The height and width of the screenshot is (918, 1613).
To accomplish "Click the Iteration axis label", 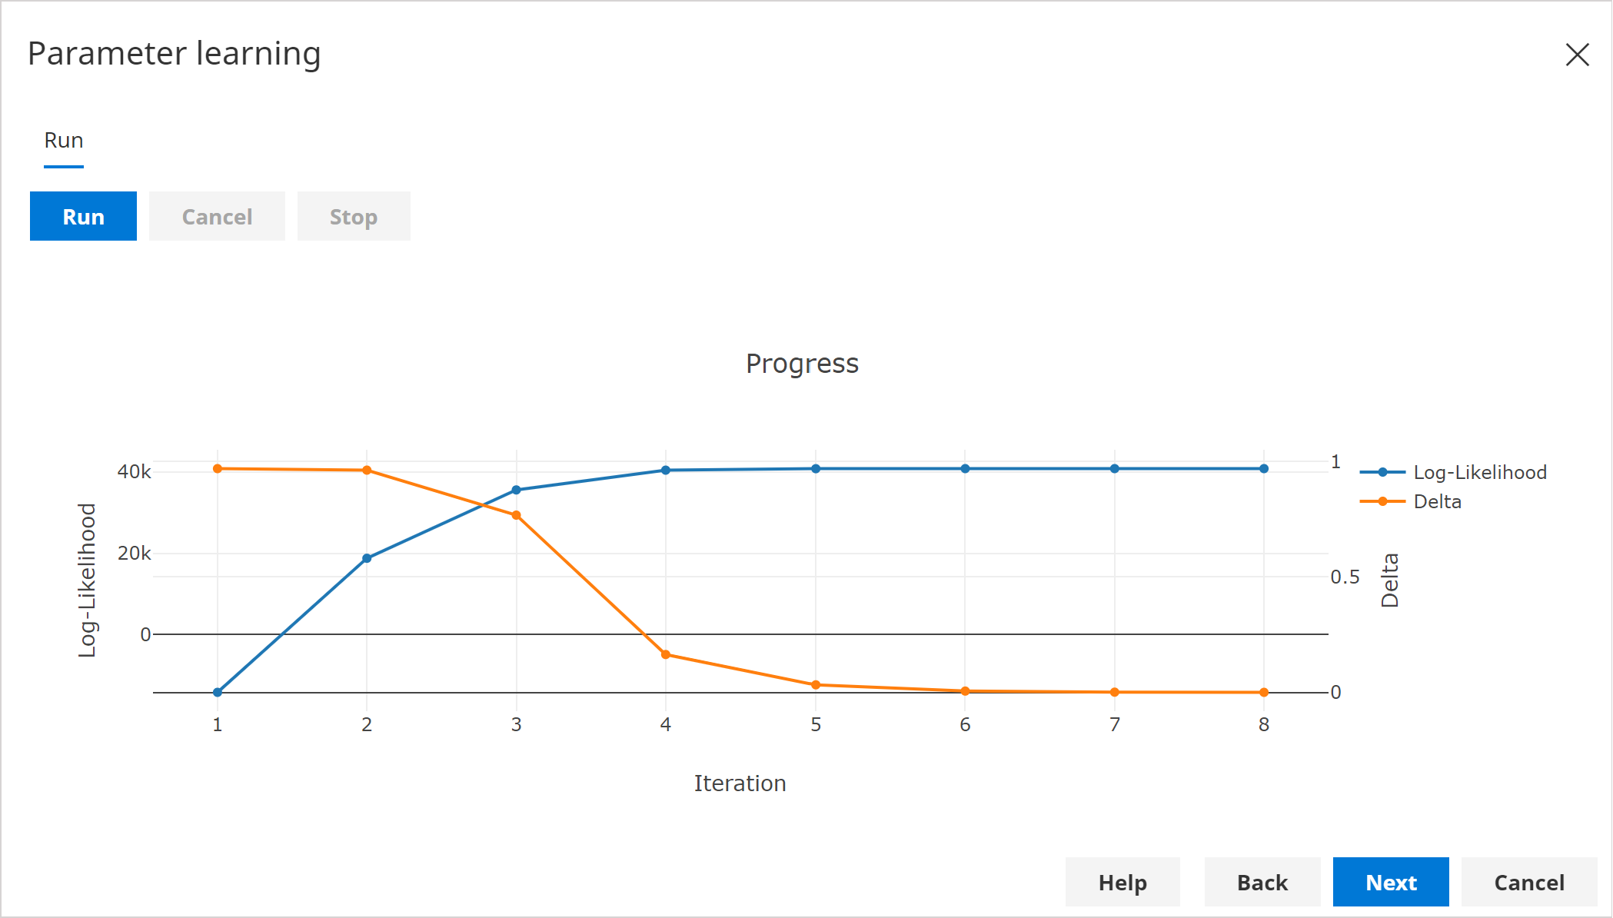I will click(740, 783).
